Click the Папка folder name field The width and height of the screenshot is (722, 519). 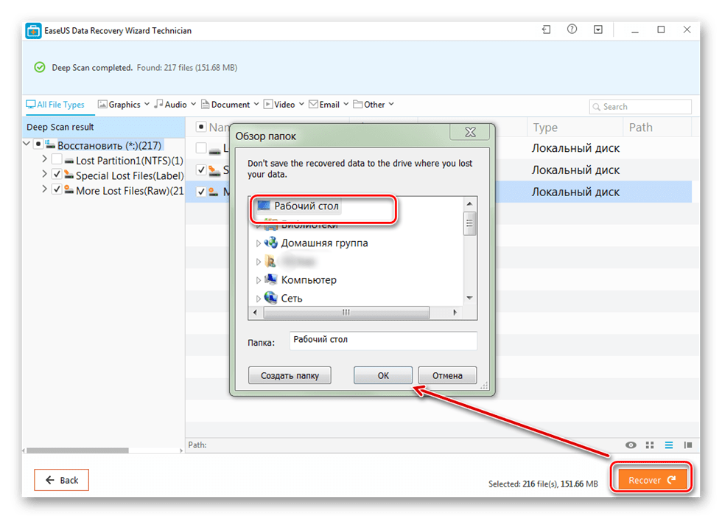click(x=383, y=340)
